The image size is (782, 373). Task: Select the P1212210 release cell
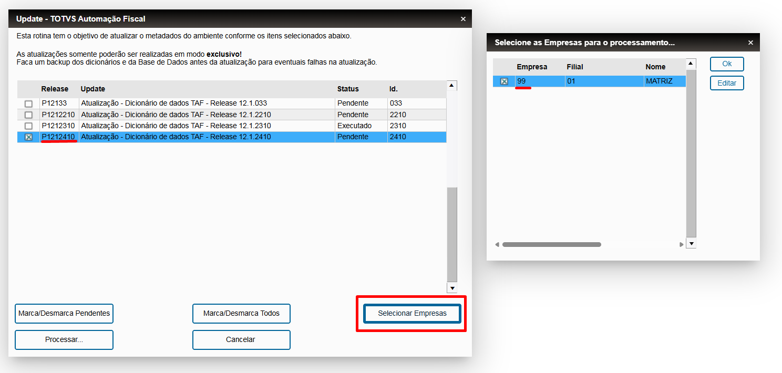click(59, 115)
